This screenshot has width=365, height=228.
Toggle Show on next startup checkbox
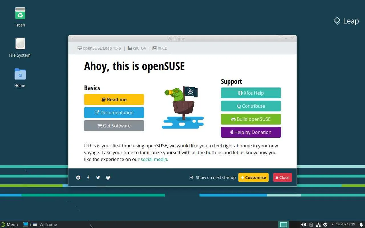191,178
